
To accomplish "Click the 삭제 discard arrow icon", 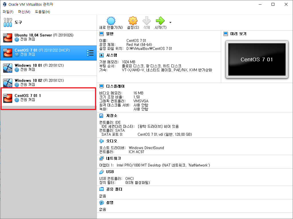I will (147, 21).
